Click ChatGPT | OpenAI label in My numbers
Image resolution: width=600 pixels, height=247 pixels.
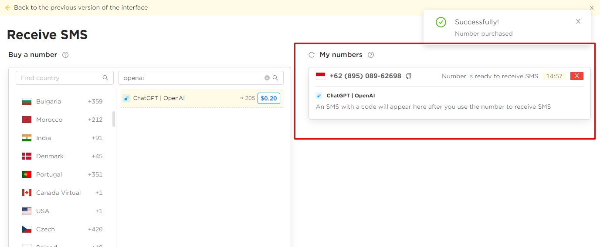coord(351,96)
